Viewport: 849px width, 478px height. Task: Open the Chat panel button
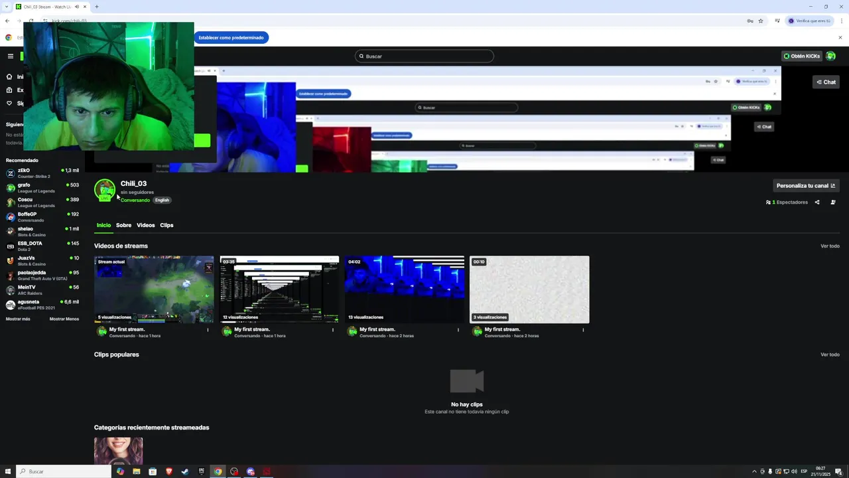pos(826,82)
